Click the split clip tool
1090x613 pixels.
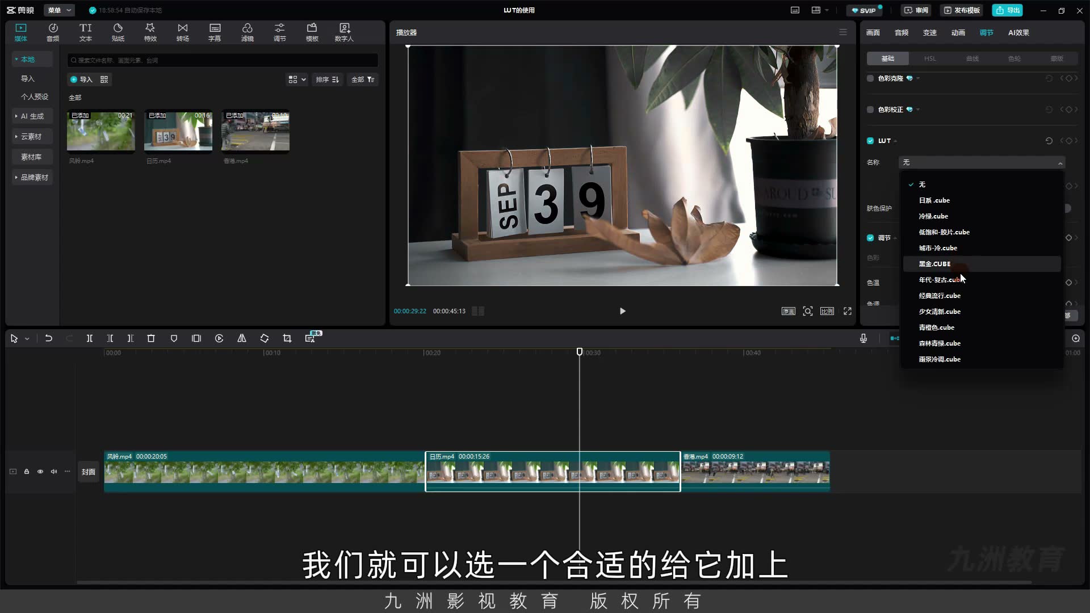point(90,338)
